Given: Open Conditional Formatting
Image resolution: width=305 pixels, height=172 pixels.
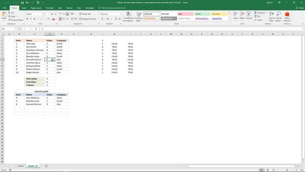Looking at the screenshot, I should click(128, 17).
